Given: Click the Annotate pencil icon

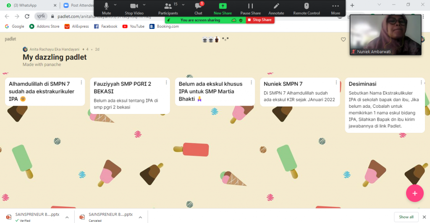Looking at the screenshot, I should coord(276,6).
